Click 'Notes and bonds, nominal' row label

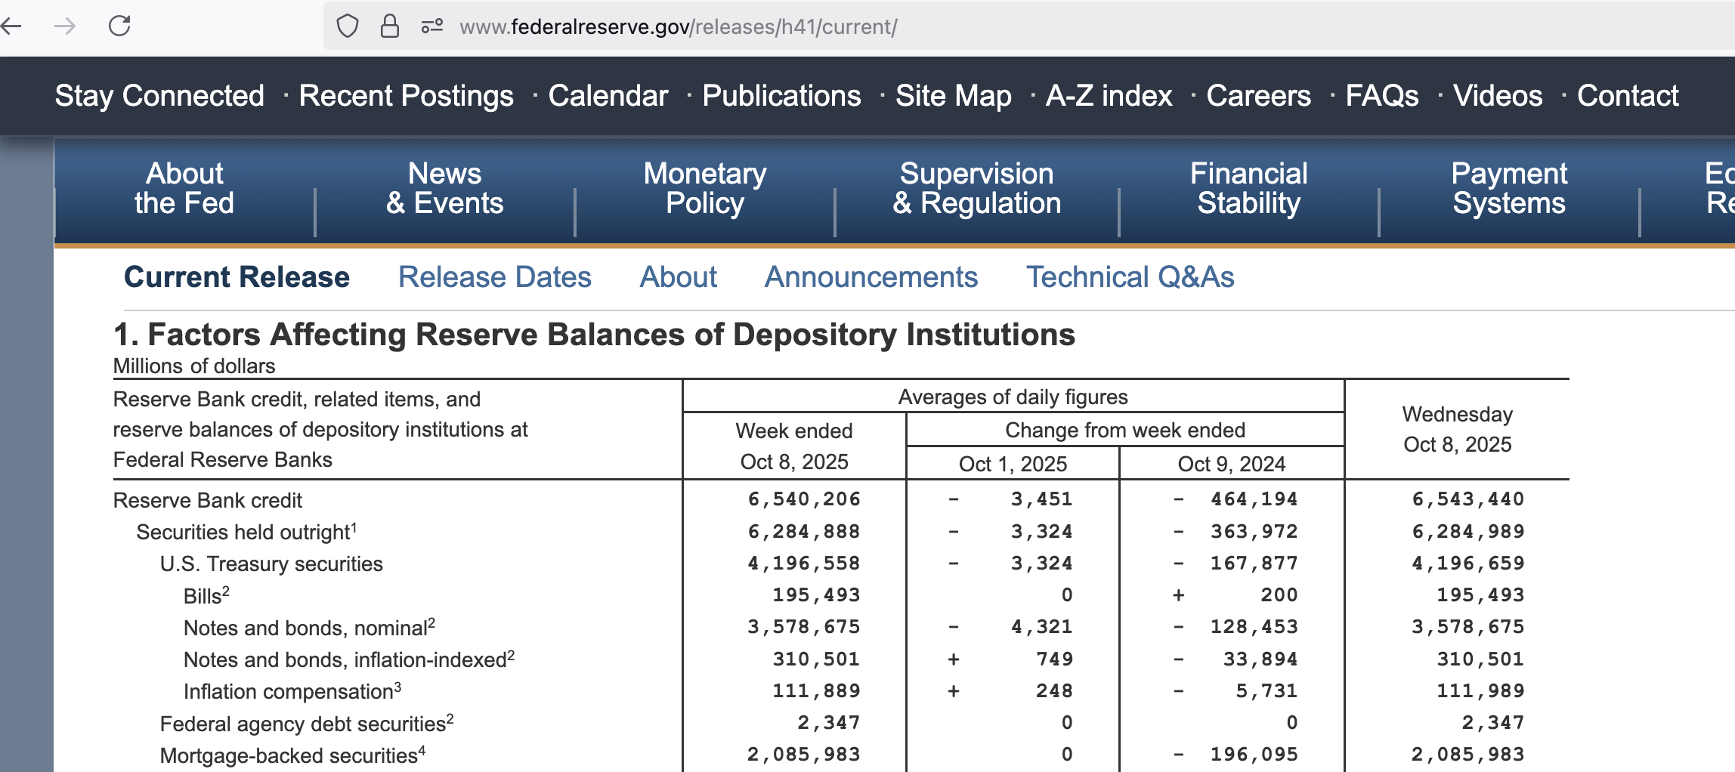pos(309,627)
